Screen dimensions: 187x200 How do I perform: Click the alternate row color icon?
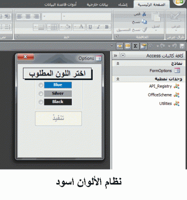tap(41, 27)
